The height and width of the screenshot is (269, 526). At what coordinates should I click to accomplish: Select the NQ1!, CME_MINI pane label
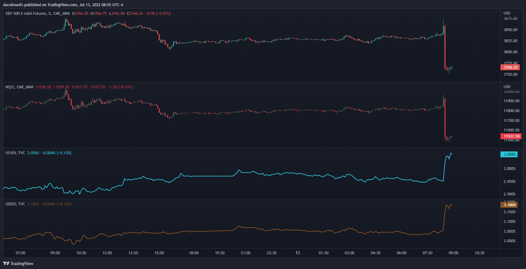(x=19, y=87)
